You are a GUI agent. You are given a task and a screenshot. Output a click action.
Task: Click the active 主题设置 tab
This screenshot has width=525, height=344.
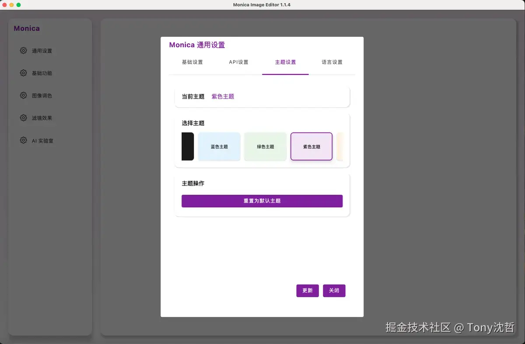coord(285,62)
